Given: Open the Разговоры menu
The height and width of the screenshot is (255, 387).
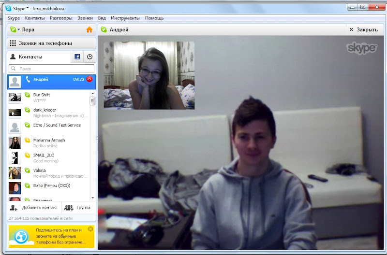Looking at the screenshot, I should tap(61, 18).
